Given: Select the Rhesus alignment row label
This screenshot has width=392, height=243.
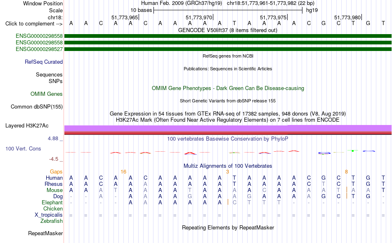Looking at the screenshot, I should pyautogui.click(x=54, y=184).
